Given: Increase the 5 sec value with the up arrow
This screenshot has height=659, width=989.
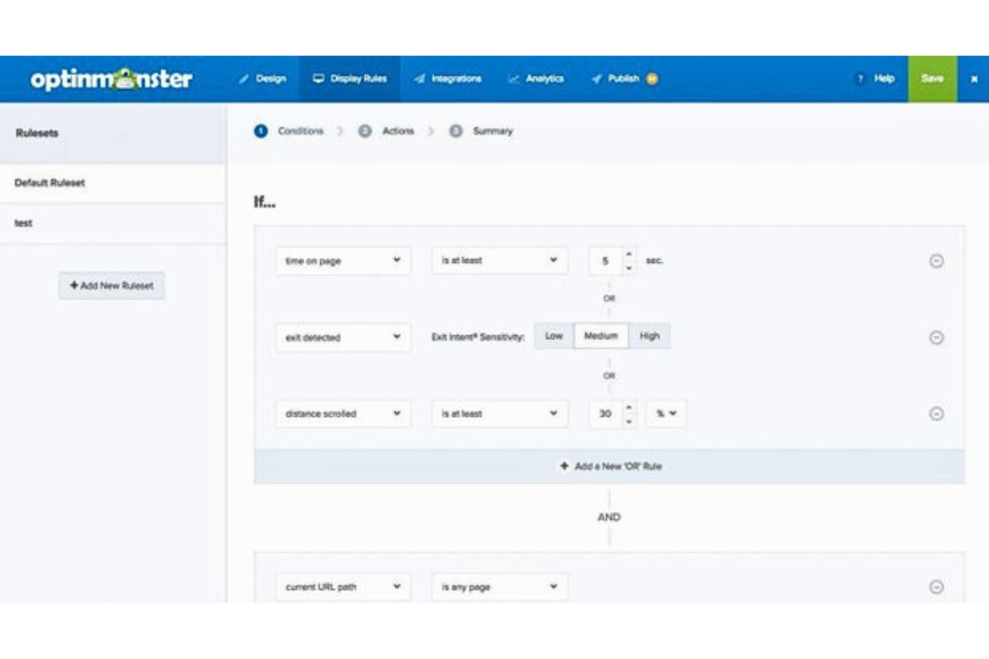Looking at the screenshot, I should [629, 255].
